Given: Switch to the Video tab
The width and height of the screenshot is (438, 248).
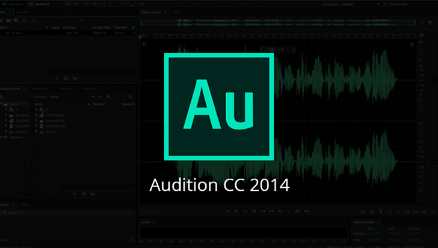Looking at the screenshot, I should (25, 205).
